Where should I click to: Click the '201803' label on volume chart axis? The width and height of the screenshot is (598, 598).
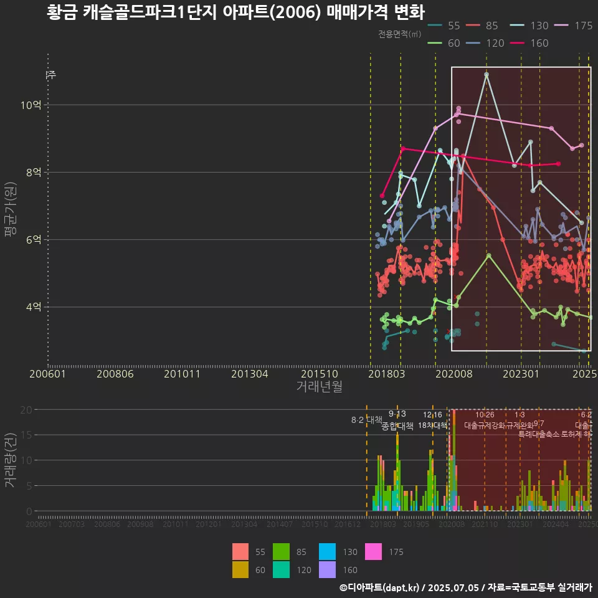click(383, 524)
